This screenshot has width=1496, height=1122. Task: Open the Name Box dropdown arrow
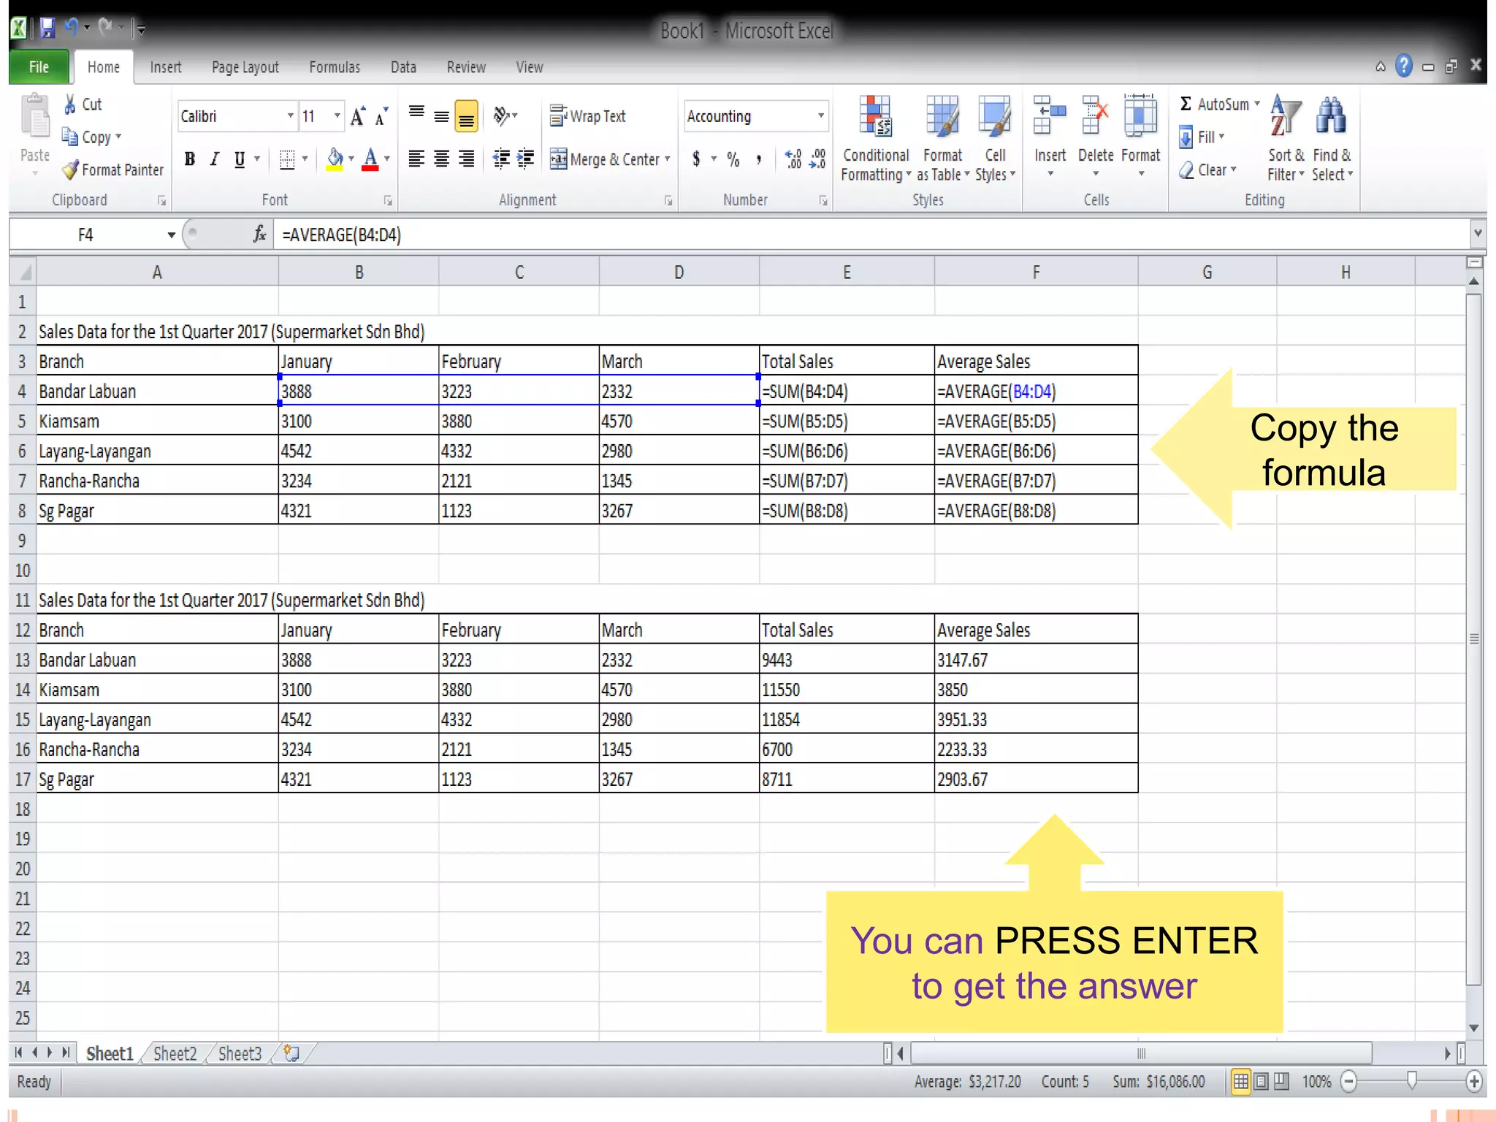(x=171, y=235)
